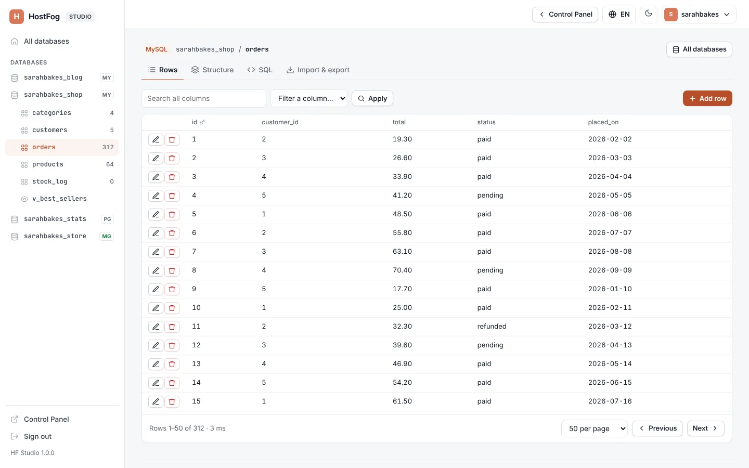This screenshot has width=749, height=468.
Task: Expand the sarahbakes_stats database
Action: [62, 219]
